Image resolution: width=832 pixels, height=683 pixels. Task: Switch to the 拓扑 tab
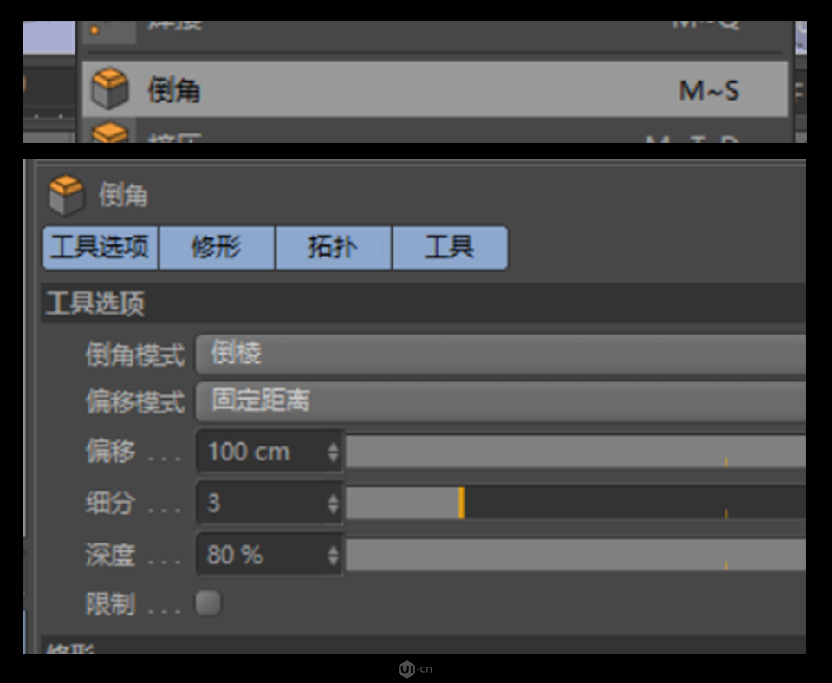tap(333, 248)
